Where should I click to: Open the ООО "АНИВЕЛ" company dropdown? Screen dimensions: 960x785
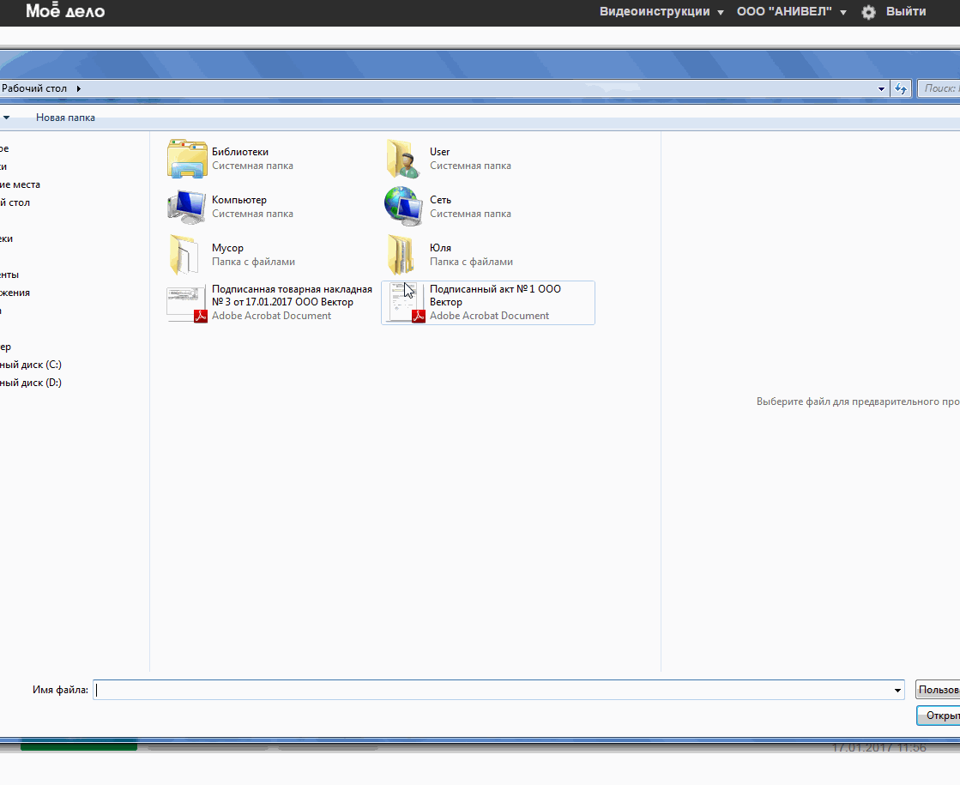pyautogui.click(x=792, y=12)
